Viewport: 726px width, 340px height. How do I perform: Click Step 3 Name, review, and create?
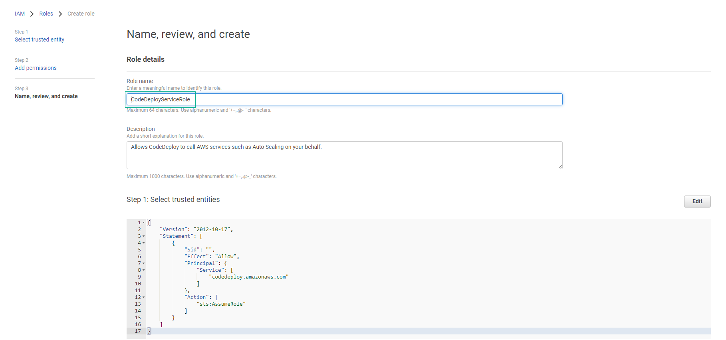point(46,96)
